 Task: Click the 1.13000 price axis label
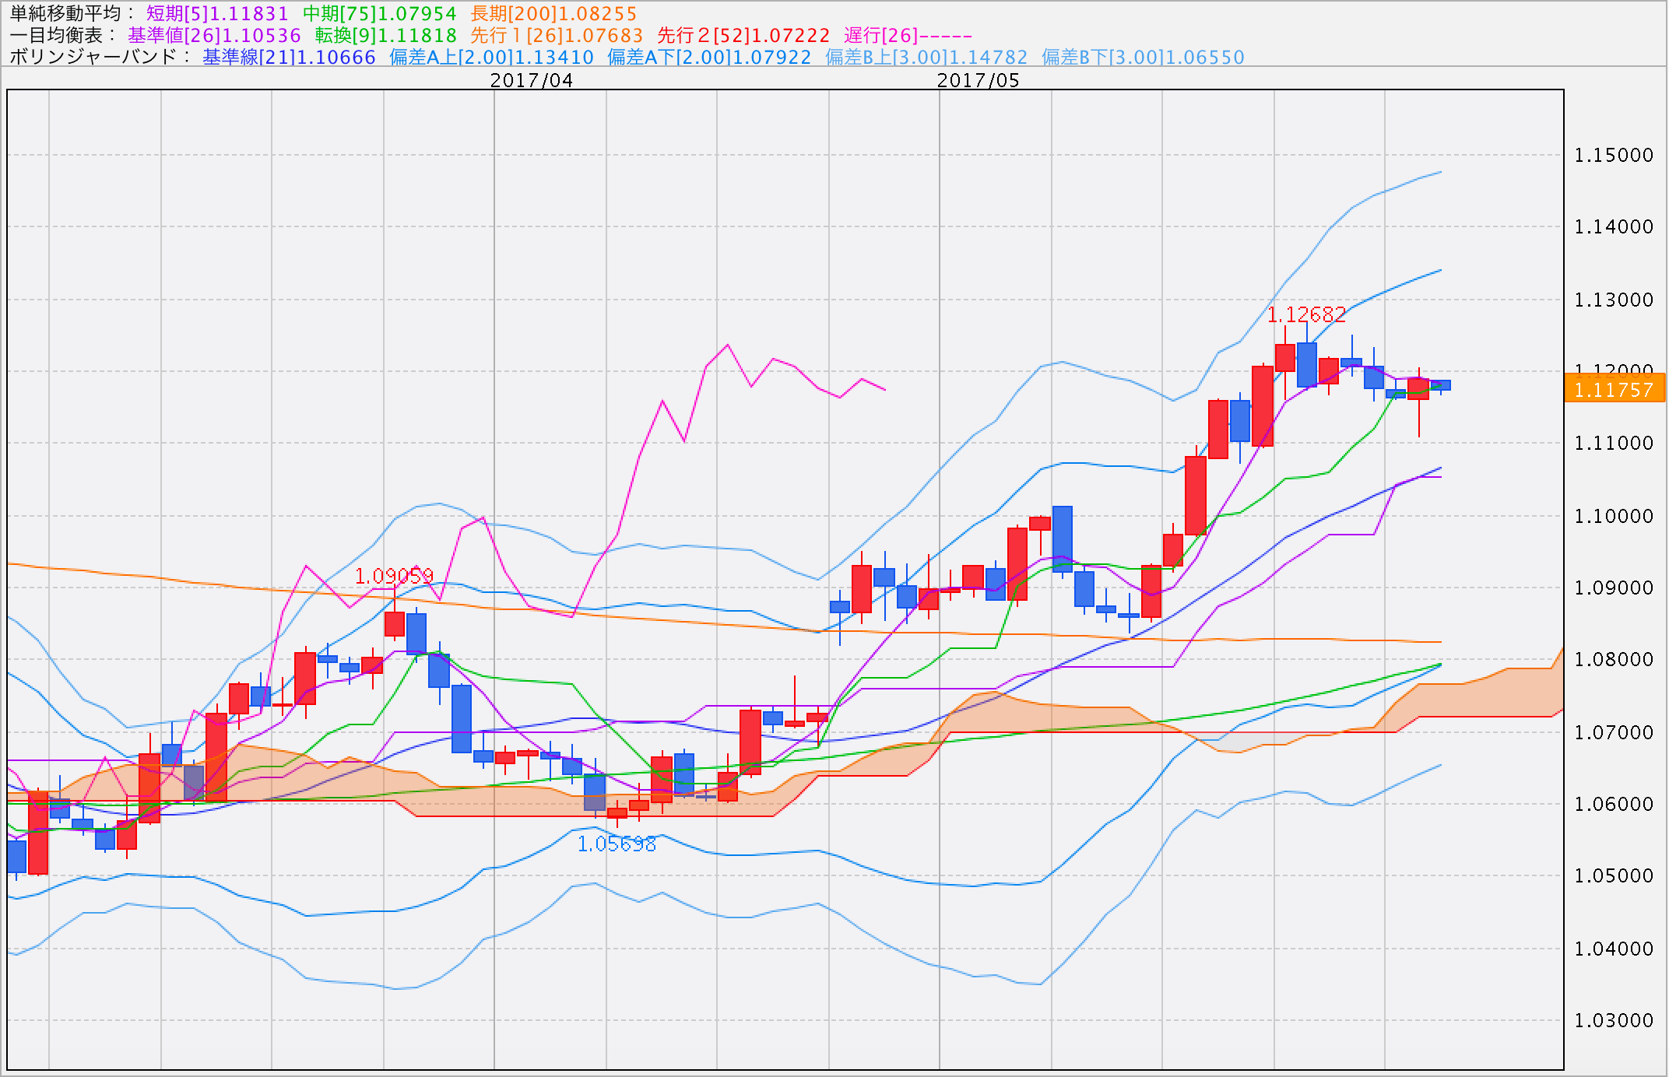click(1614, 300)
